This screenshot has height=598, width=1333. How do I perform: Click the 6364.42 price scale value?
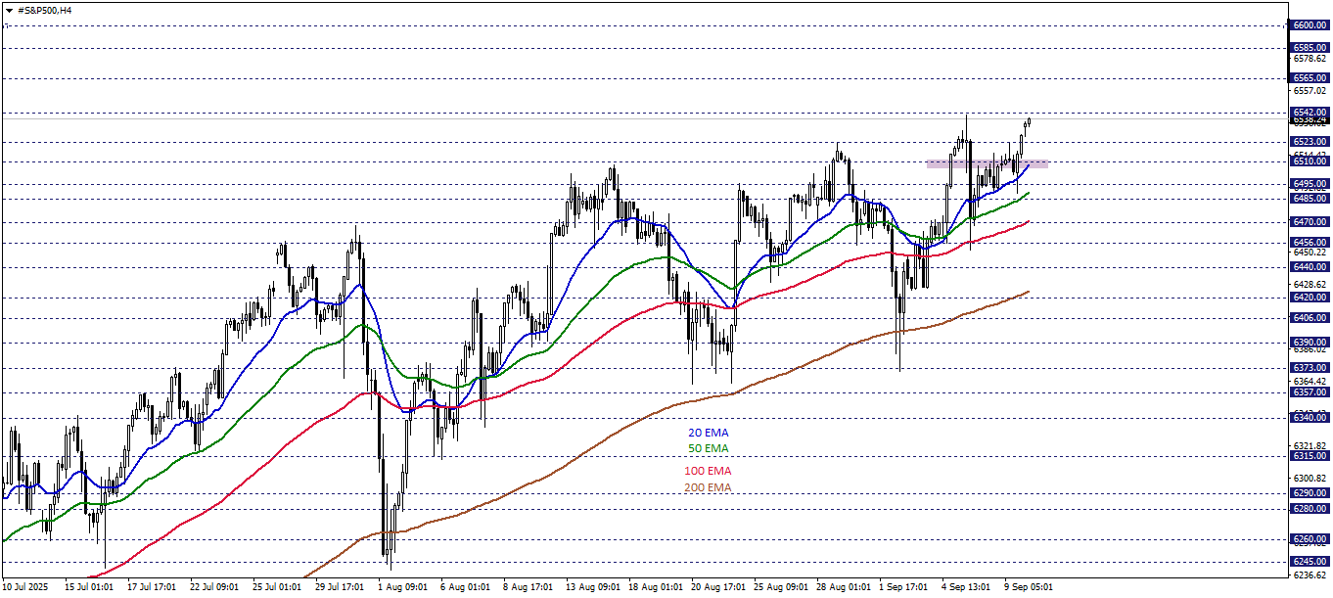(x=1310, y=381)
